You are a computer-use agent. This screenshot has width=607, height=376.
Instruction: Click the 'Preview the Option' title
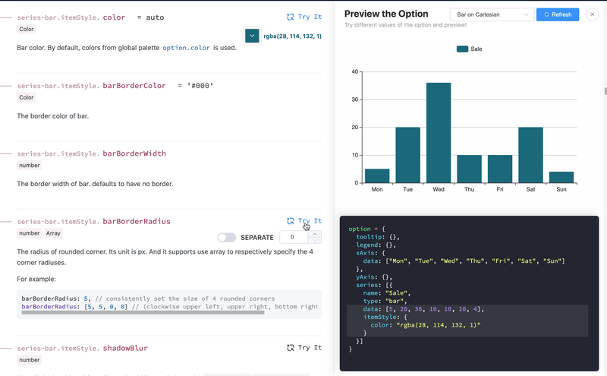(386, 14)
